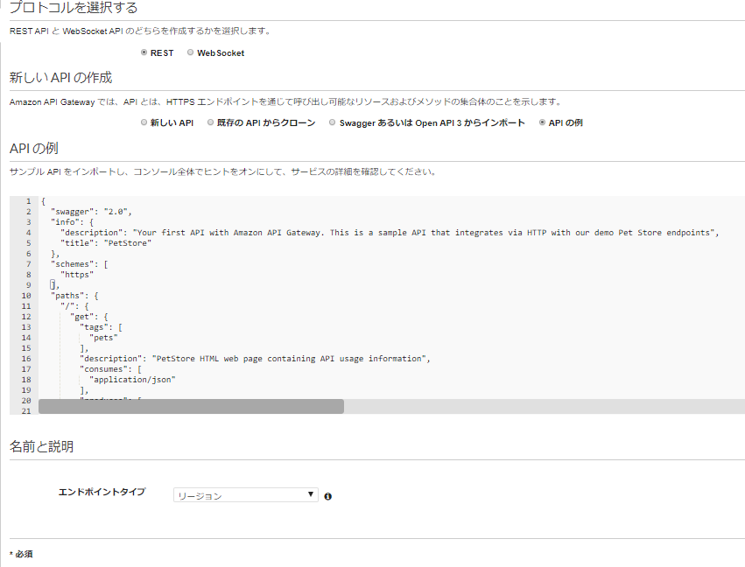Screen dimensions: 745x567
Task: Click the API の例 section heading
Action: 34,148
